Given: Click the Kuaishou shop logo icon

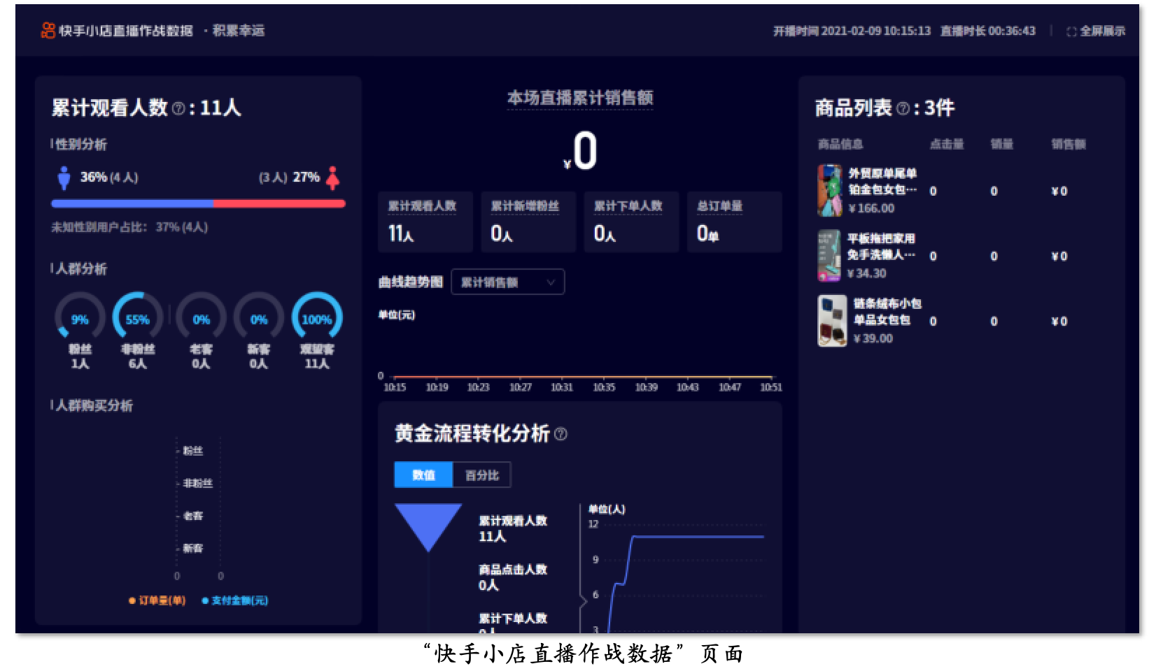Looking at the screenshot, I should tap(48, 30).
